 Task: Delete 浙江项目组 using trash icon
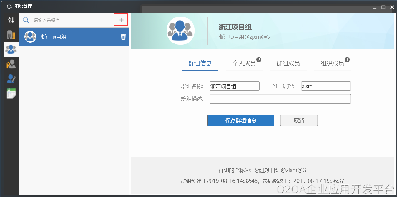tap(123, 37)
